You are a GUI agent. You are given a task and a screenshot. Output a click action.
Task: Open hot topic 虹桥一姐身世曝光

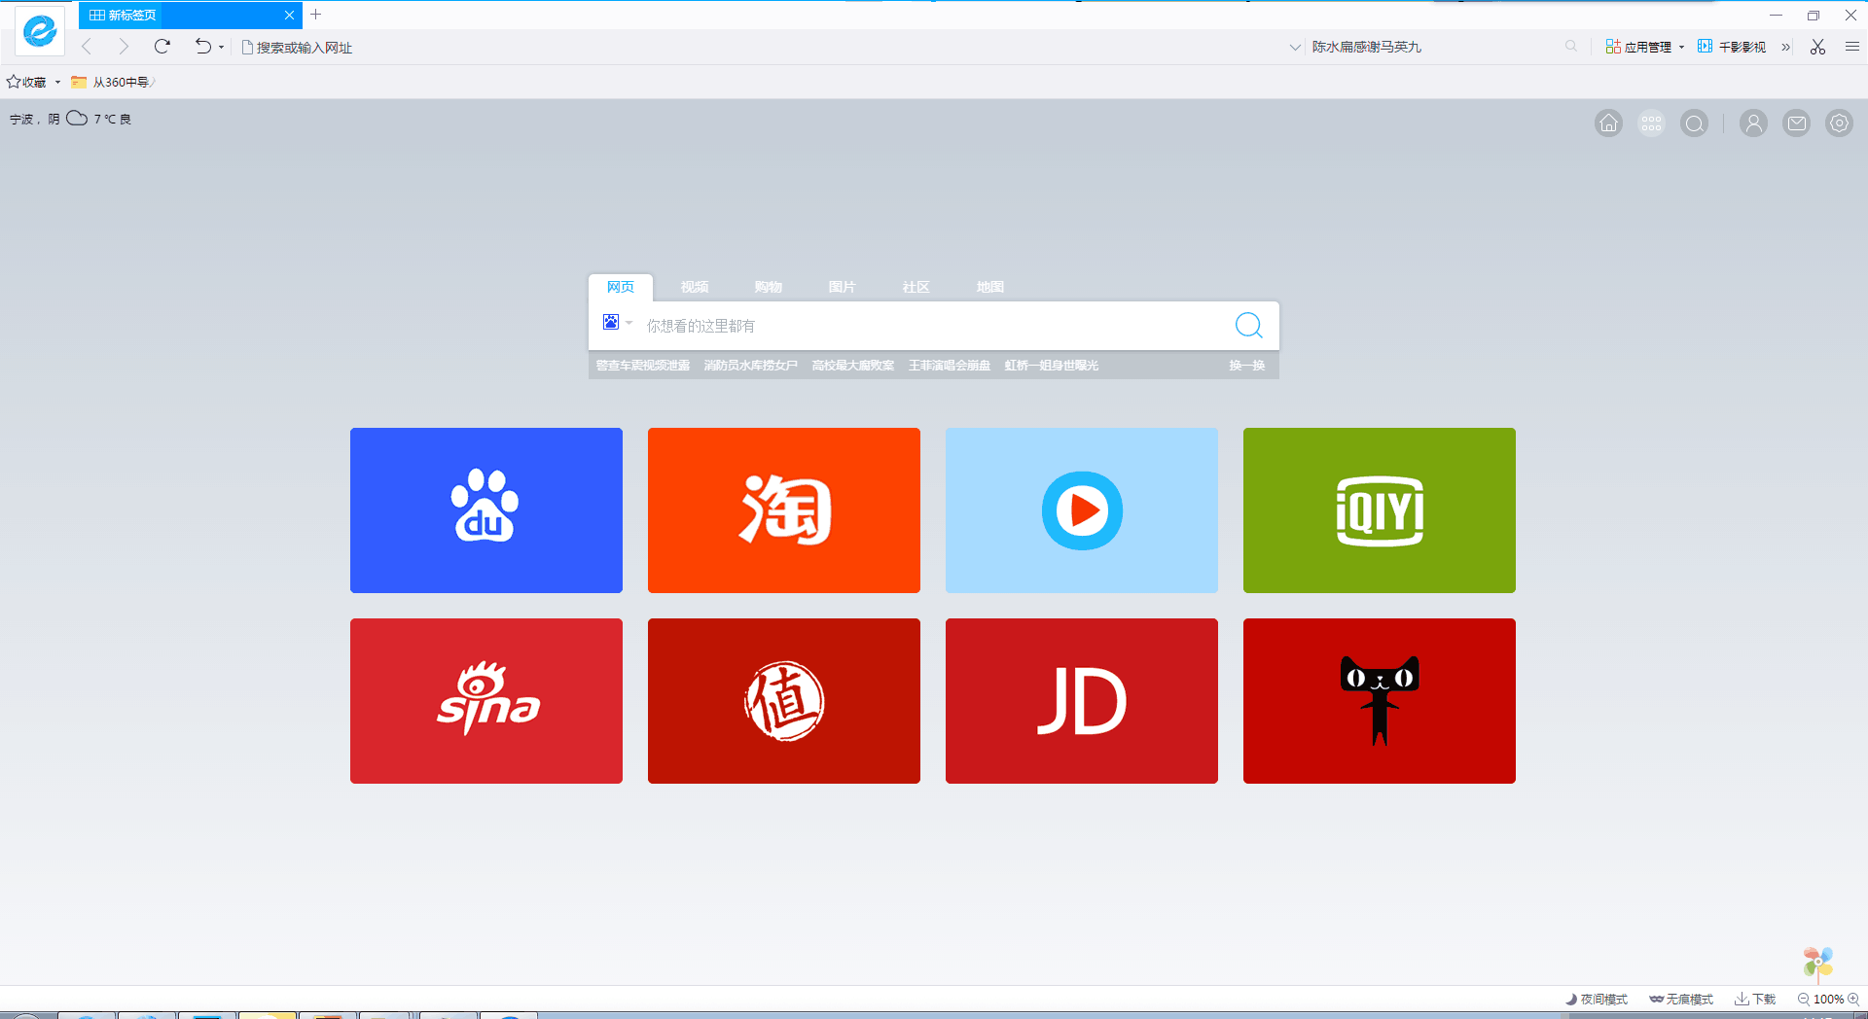[1052, 366]
